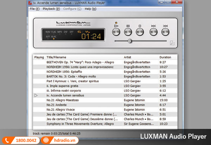Click the track remain status text

tap(56, 134)
